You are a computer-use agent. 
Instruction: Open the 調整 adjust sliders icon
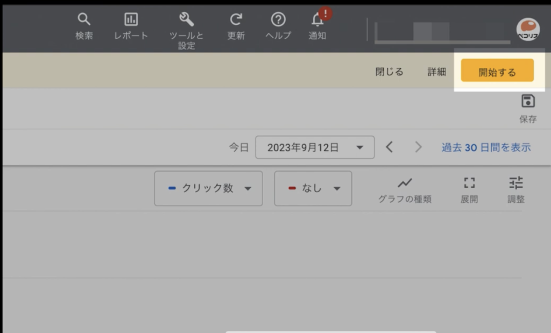pyautogui.click(x=515, y=183)
